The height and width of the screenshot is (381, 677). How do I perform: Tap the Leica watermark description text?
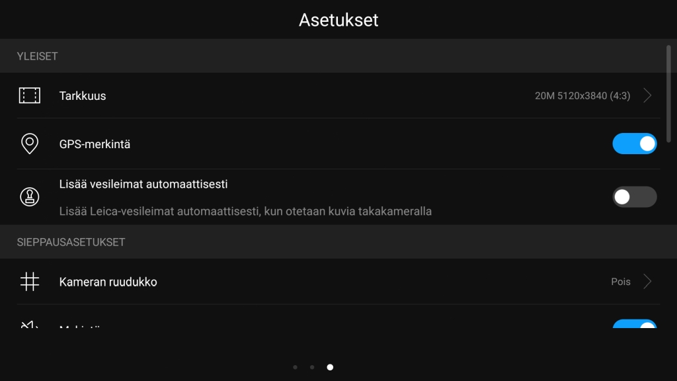point(245,212)
